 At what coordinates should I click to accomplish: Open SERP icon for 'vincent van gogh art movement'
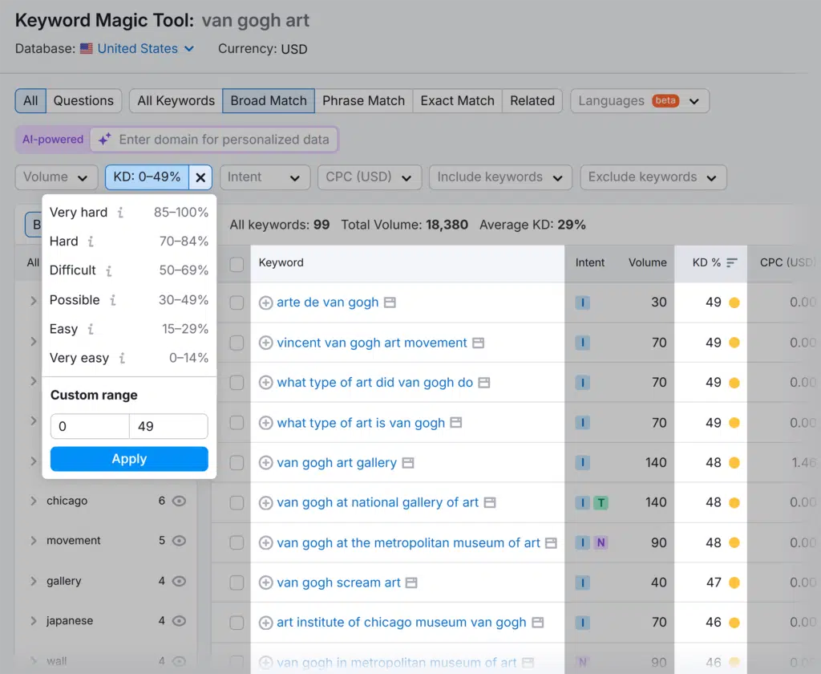point(478,343)
